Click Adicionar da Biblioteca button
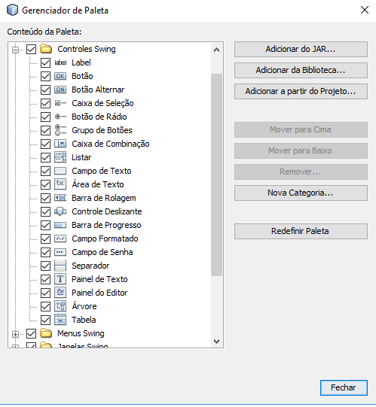 301,70
